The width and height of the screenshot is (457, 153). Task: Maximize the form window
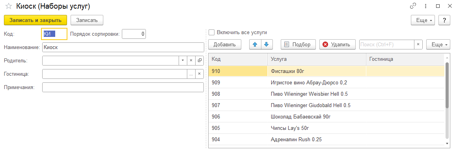(x=438, y=6)
